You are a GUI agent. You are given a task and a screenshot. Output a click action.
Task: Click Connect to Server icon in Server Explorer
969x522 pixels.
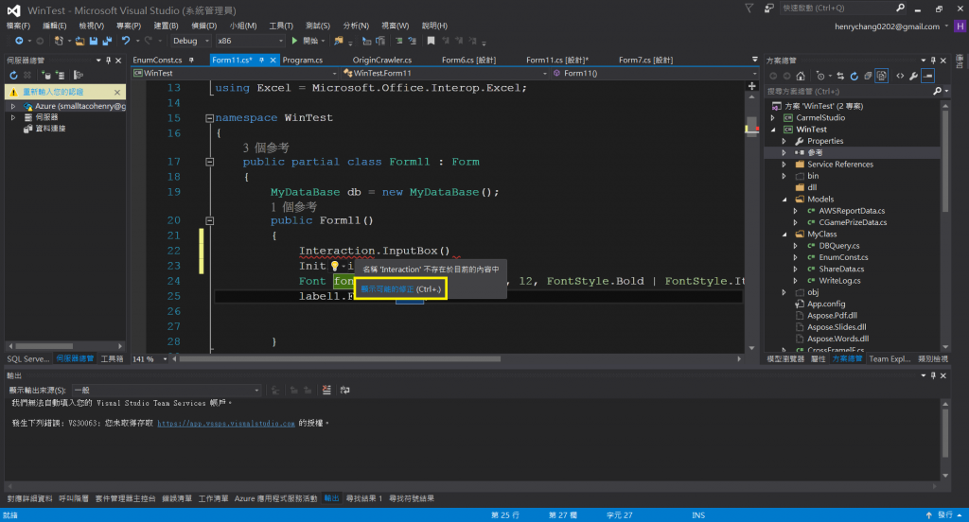click(60, 75)
